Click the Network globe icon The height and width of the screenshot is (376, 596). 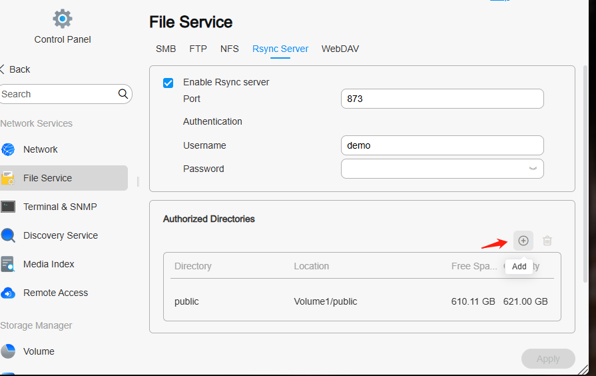click(x=8, y=149)
